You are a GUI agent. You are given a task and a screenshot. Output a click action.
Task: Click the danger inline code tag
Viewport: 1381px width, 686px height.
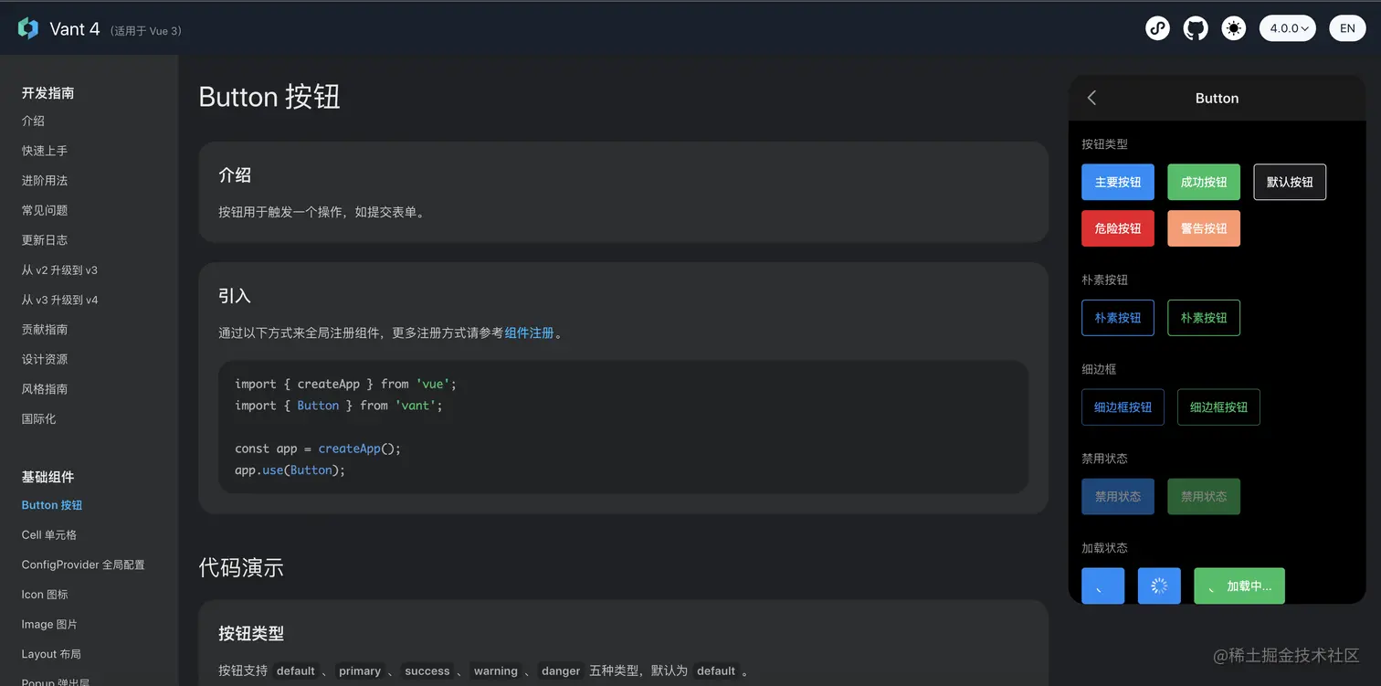click(x=561, y=670)
